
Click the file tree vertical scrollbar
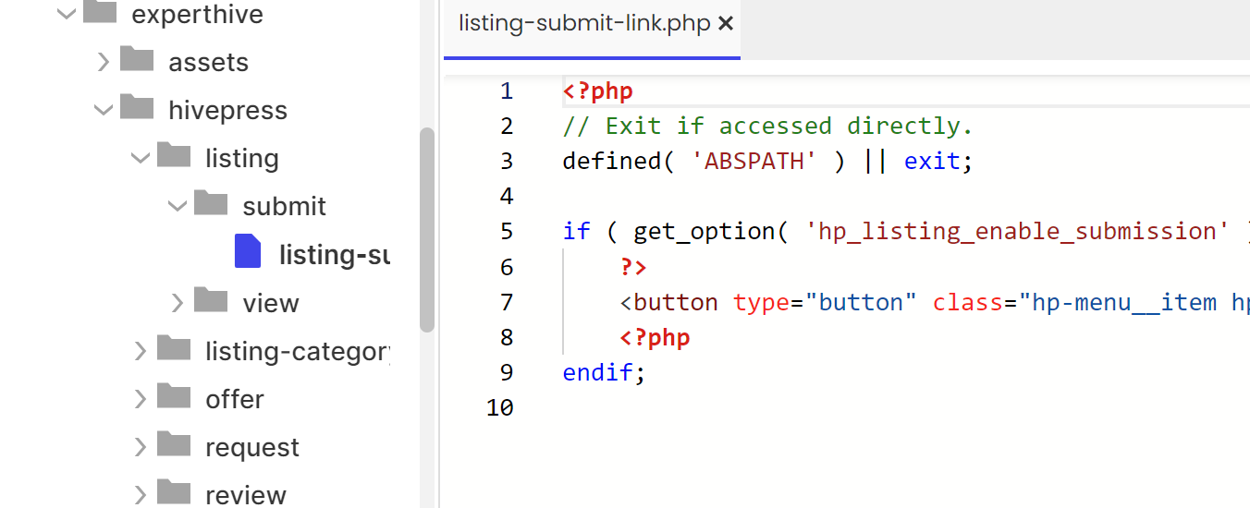427,229
